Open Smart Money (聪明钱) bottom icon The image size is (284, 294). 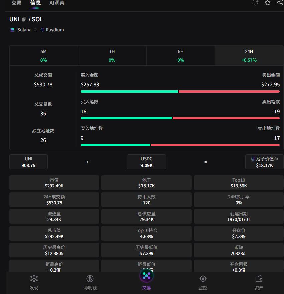[90, 282]
